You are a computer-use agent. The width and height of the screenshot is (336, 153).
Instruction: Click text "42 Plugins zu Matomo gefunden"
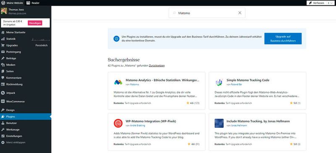click(128, 66)
